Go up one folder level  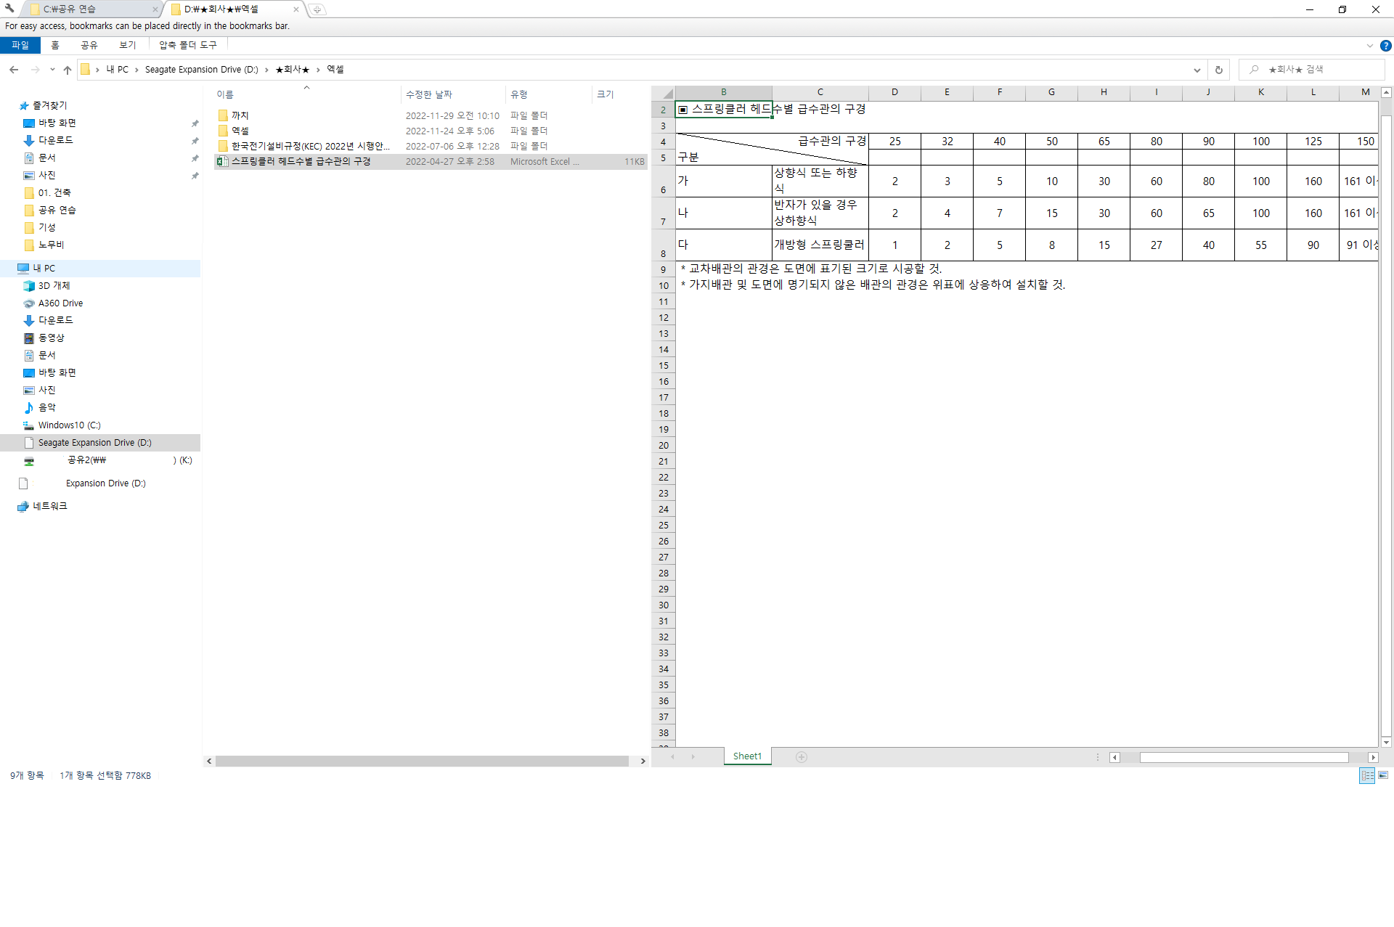tap(68, 70)
